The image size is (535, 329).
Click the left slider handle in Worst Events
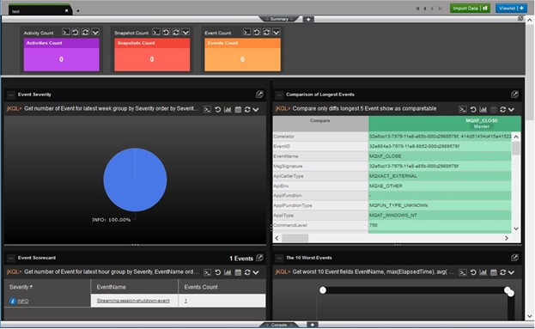click(323, 290)
